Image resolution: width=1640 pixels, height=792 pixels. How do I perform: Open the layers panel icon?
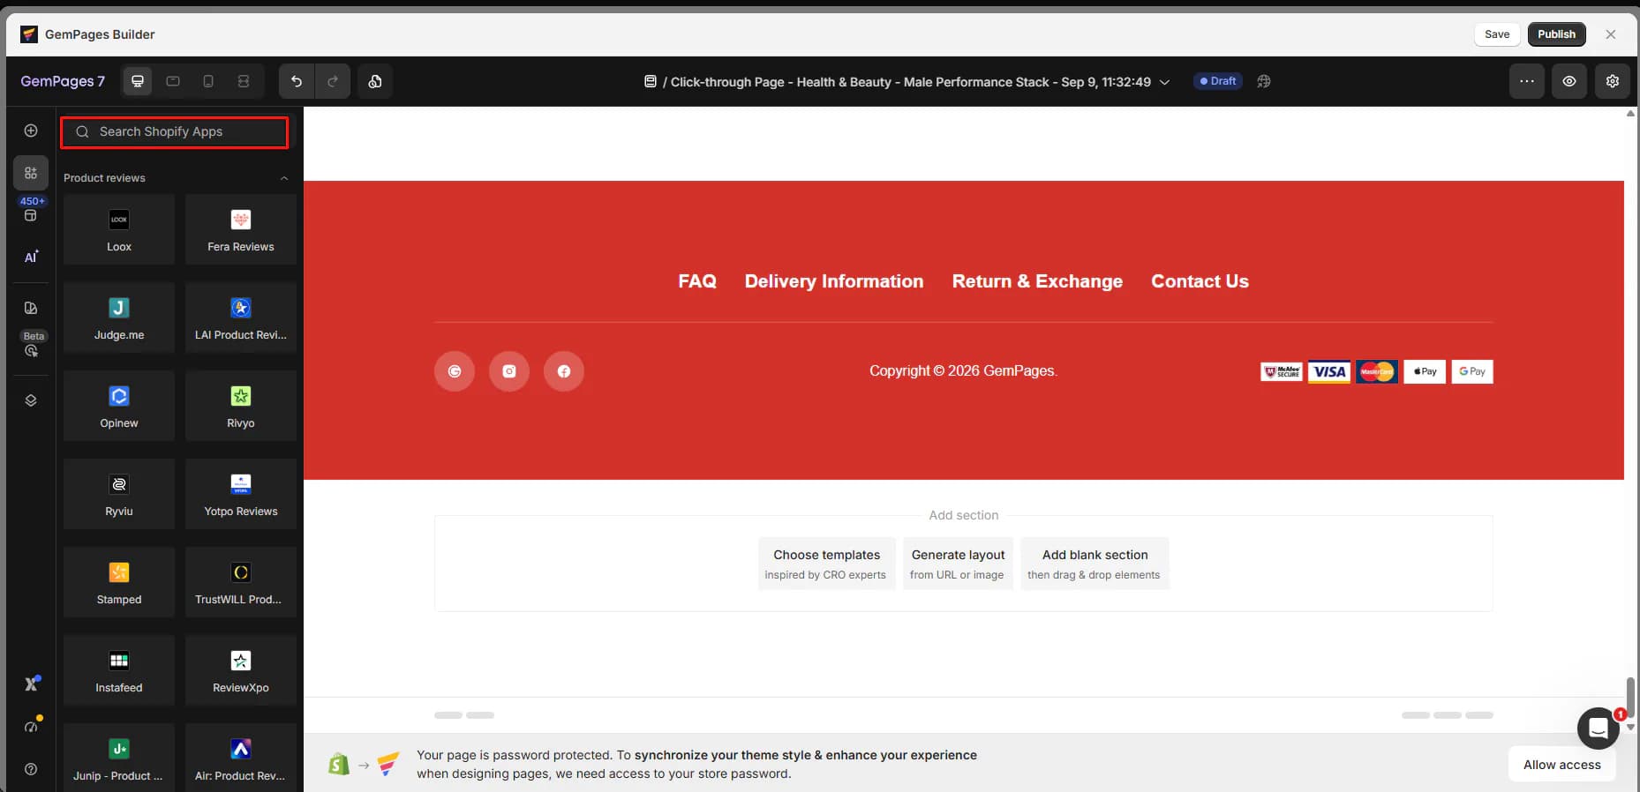[31, 400]
